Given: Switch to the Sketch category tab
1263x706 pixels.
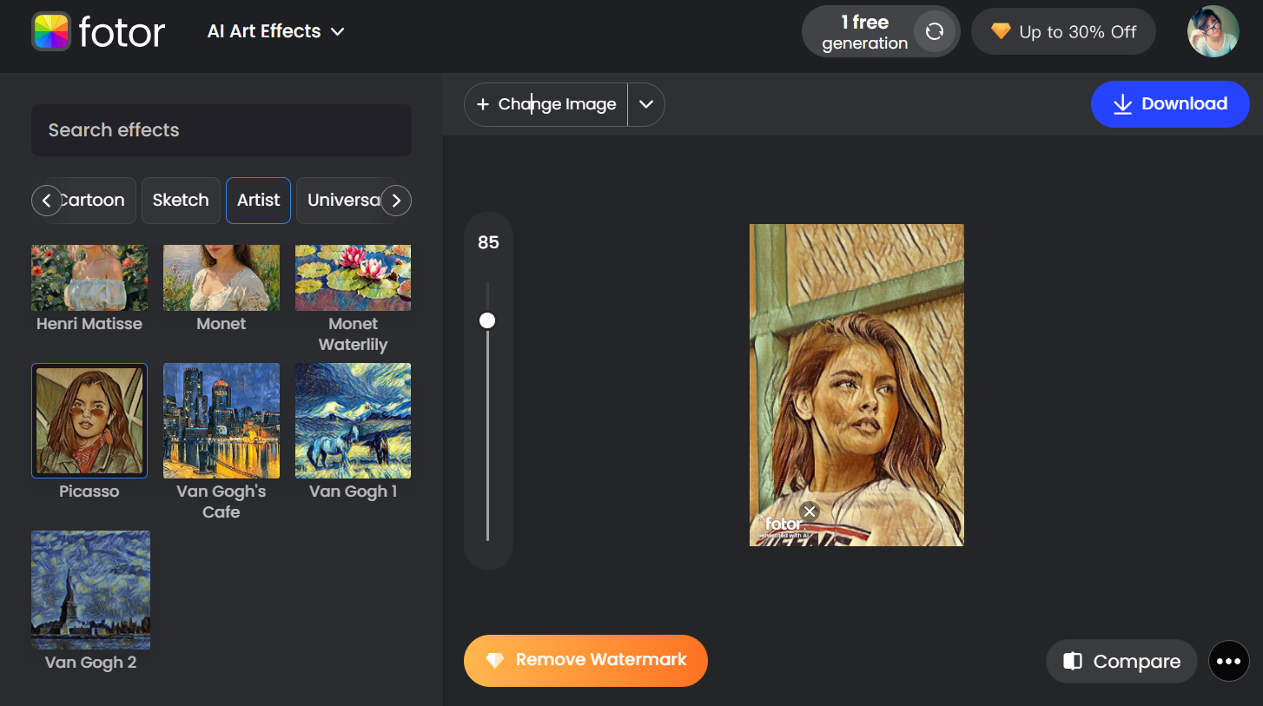Looking at the screenshot, I should coord(181,201).
